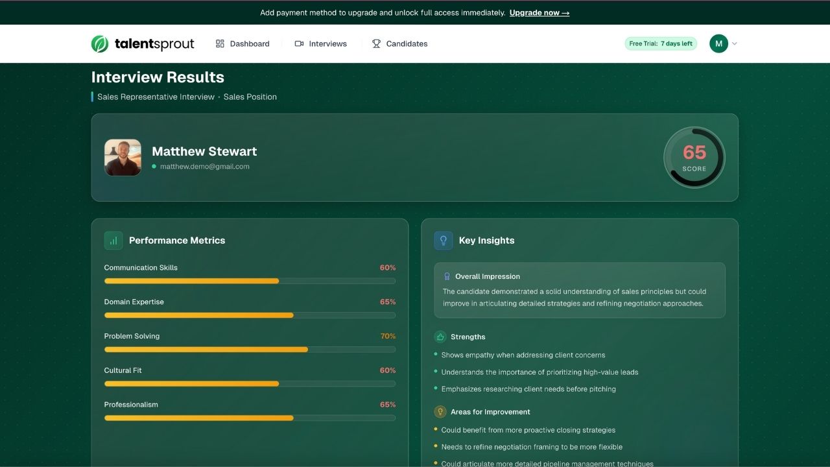Image resolution: width=830 pixels, height=467 pixels.
Task: Click the Performance Metrics bar chart icon
Action: 113,241
